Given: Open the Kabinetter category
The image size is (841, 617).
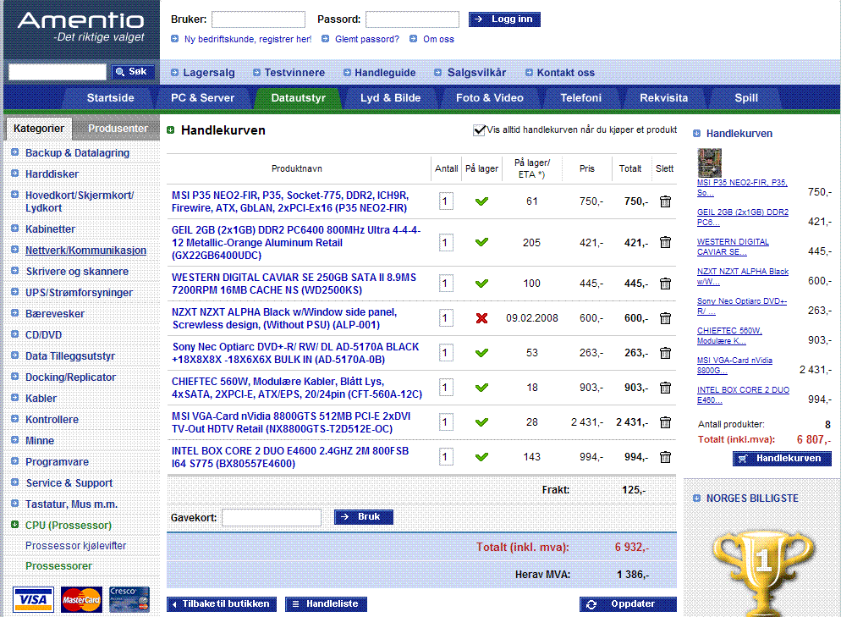Looking at the screenshot, I should click(50, 229).
